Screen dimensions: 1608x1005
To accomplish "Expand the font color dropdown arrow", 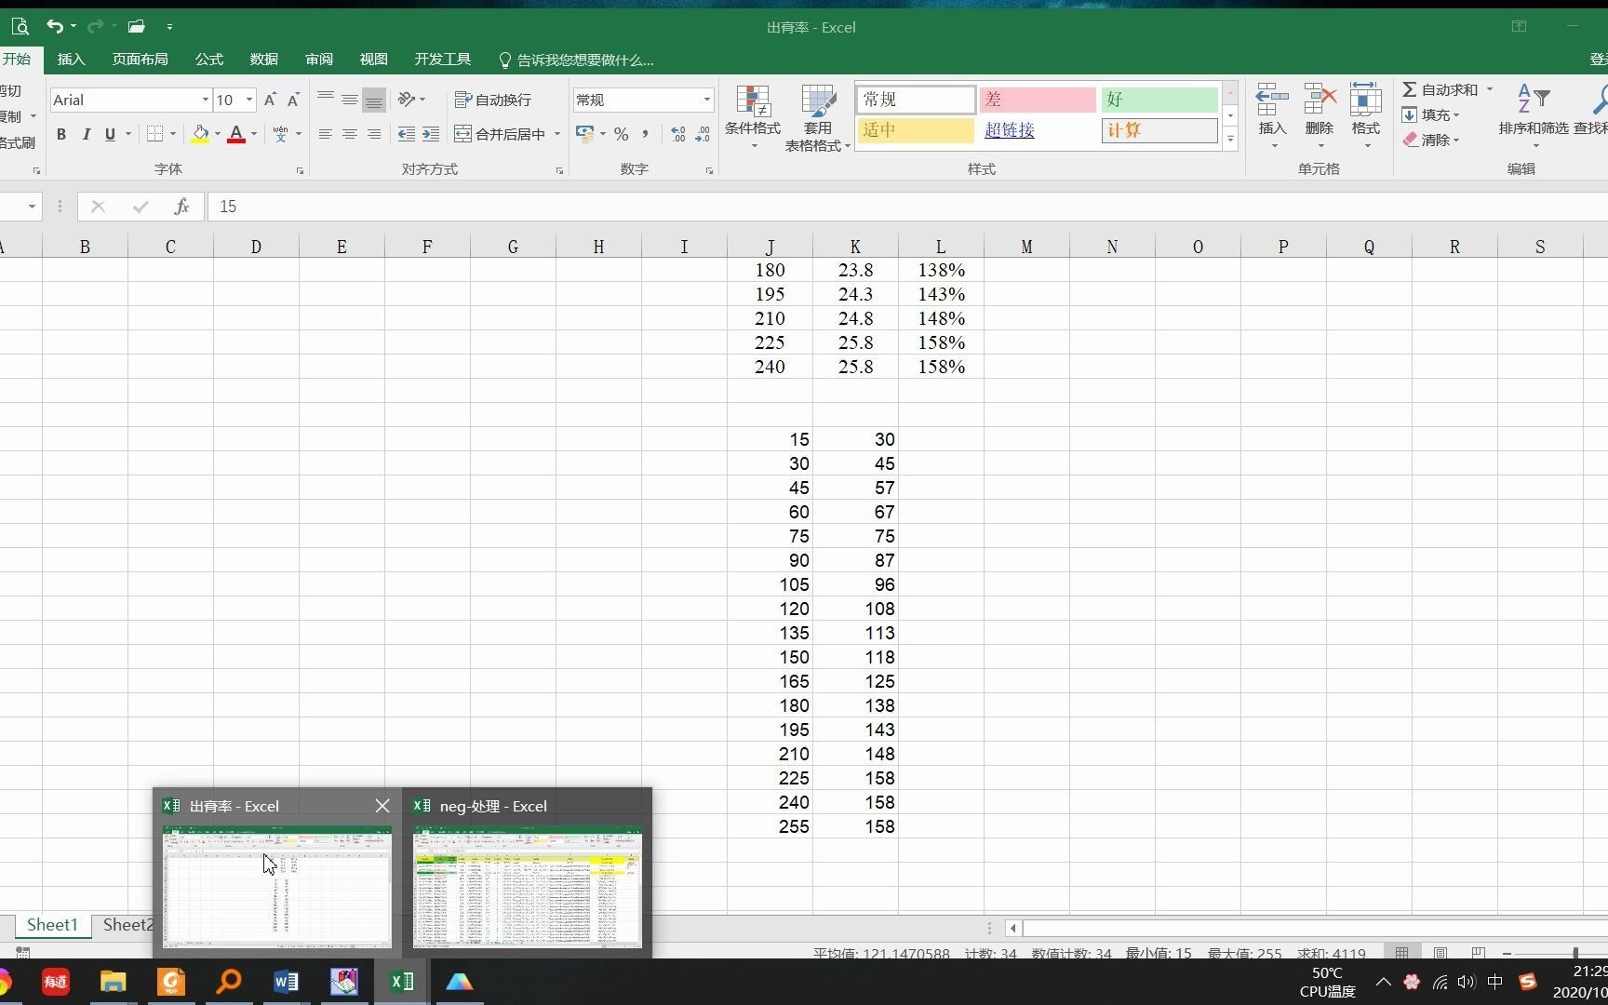I will click(x=253, y=134).
